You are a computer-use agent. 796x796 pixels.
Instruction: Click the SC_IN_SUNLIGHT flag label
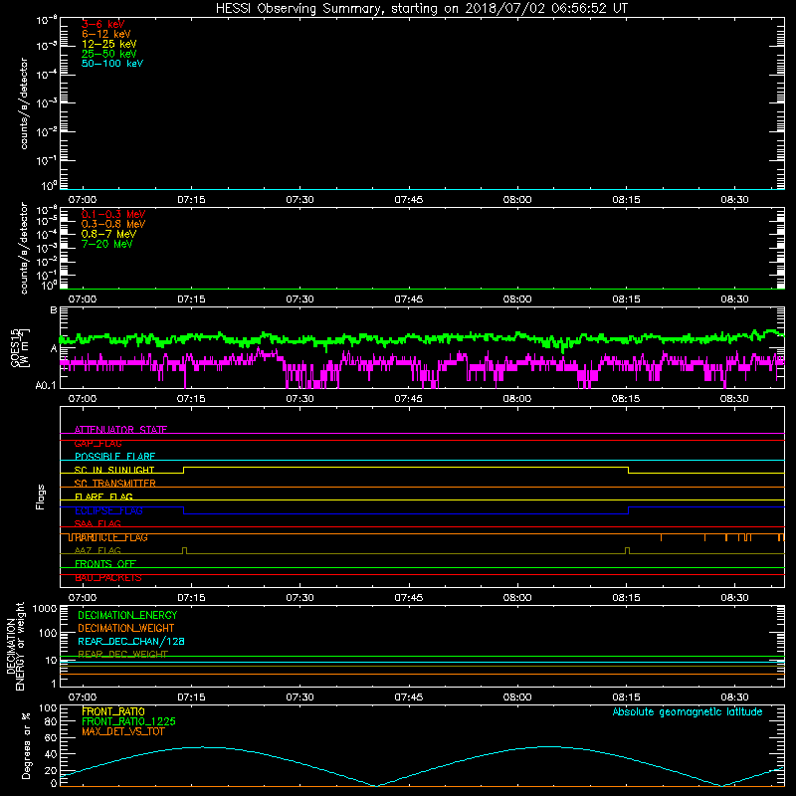tap(114, 470)
